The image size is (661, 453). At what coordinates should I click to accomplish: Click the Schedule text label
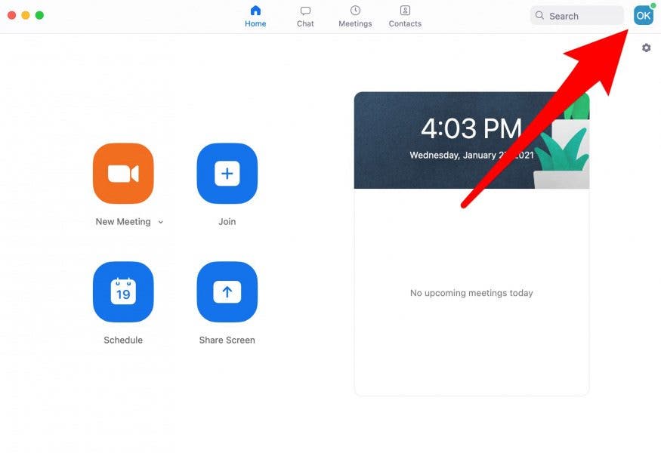pyautogui.click(x=123, y=341)
